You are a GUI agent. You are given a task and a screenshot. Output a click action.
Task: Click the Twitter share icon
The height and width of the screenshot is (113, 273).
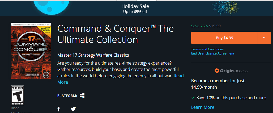[73, 109]
